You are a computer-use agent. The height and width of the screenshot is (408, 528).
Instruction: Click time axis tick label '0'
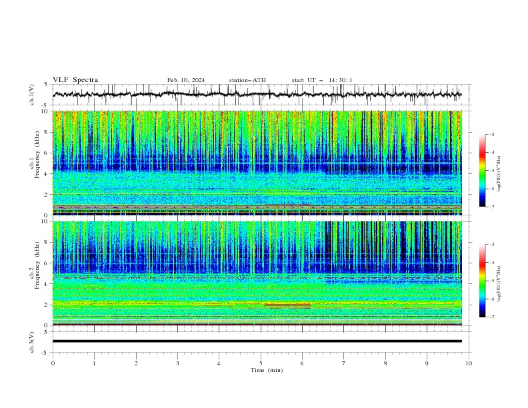coord(53,363)
